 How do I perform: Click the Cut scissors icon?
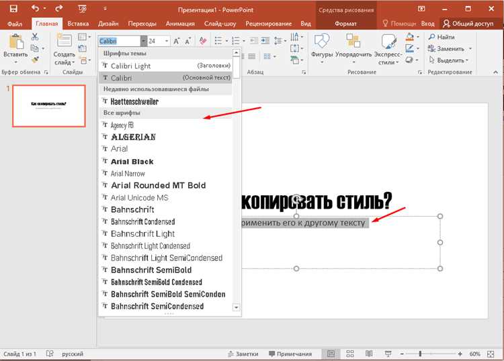[35, 37]
